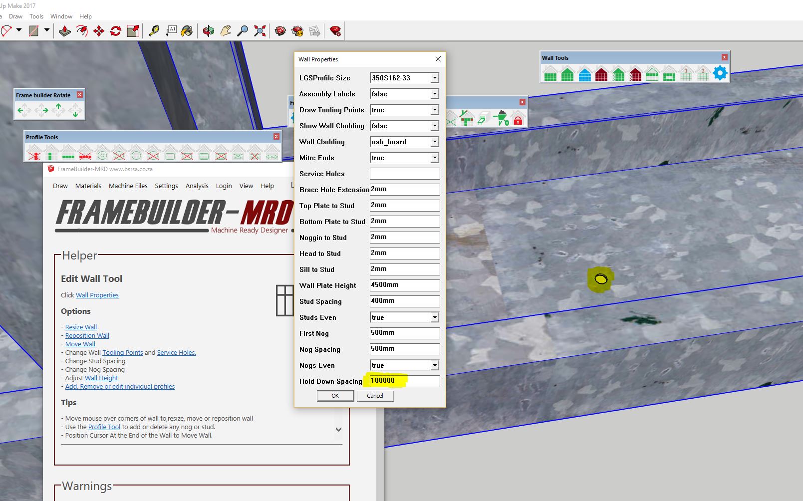Screen dimensions: 803x501
Task: Click the house icon numbered 2 in Wall Tools
Action: click(x=703, y=73)
